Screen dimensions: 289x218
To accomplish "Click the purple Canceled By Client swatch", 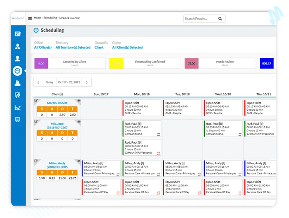I will (41, 63).
